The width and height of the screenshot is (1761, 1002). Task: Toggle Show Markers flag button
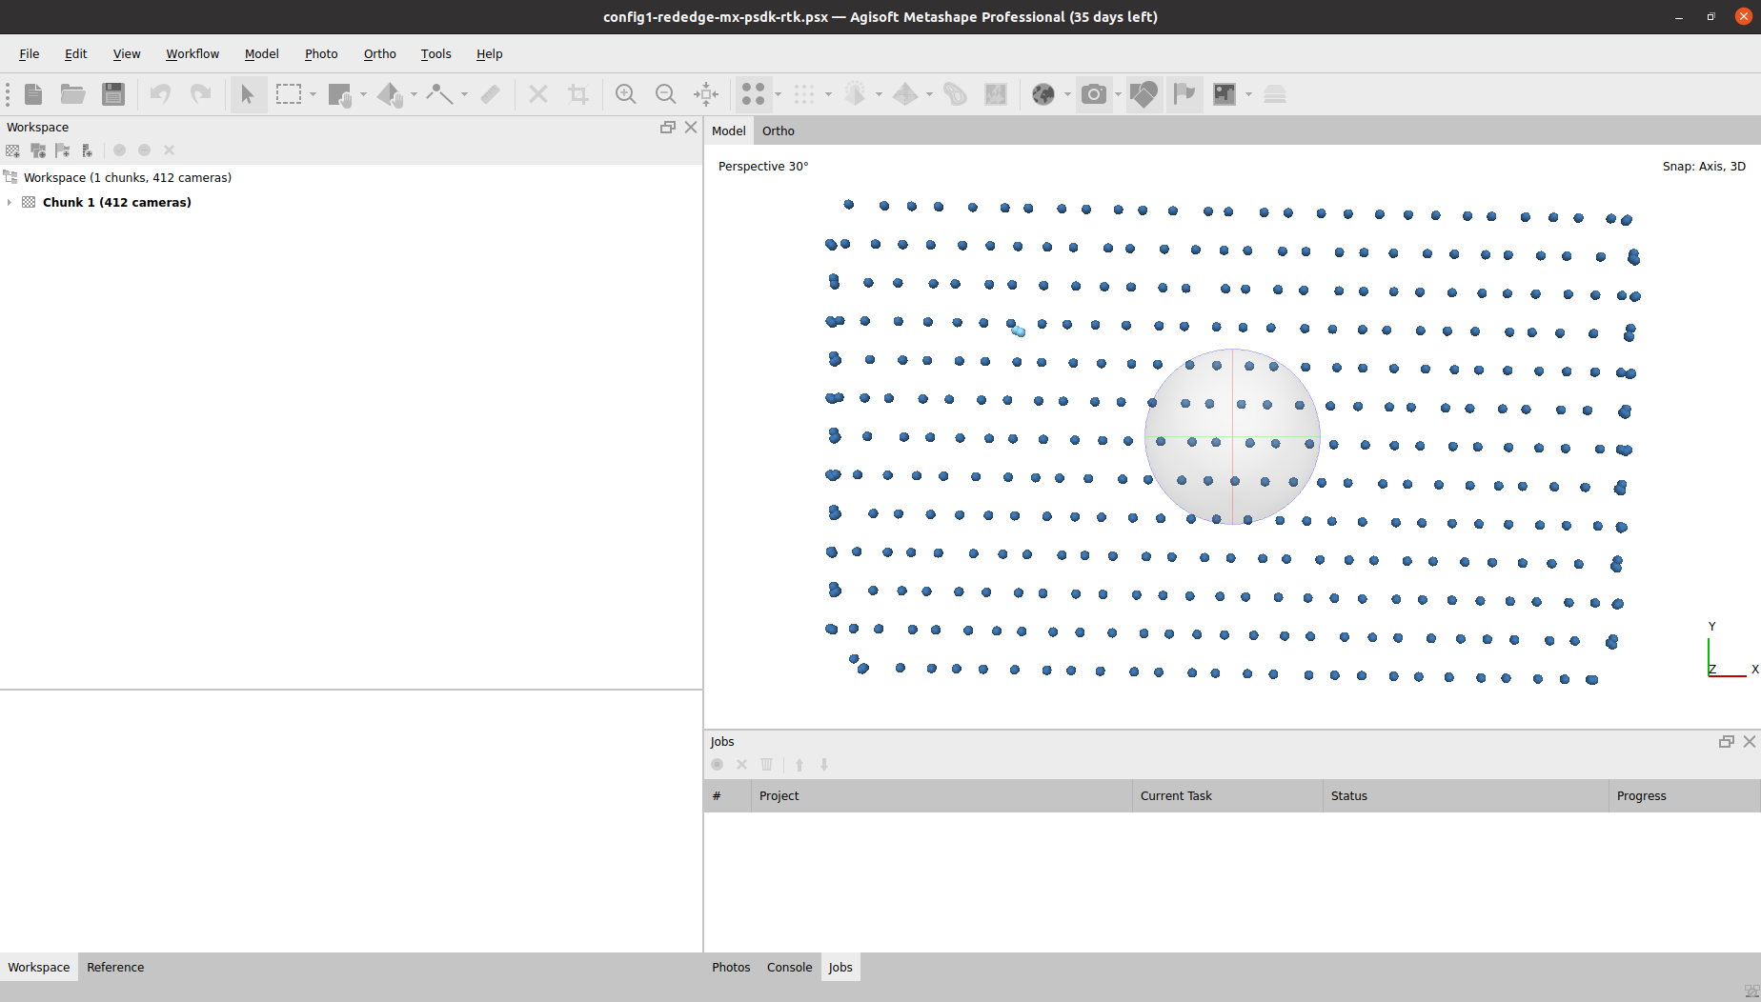pos(1184,93)
